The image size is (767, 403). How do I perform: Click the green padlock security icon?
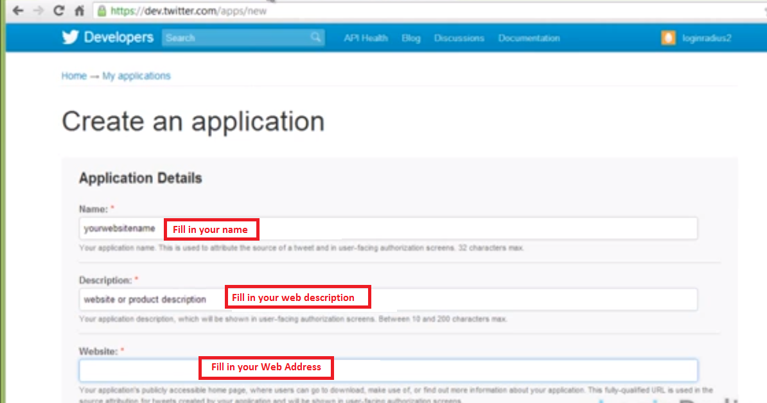(101, 11)
